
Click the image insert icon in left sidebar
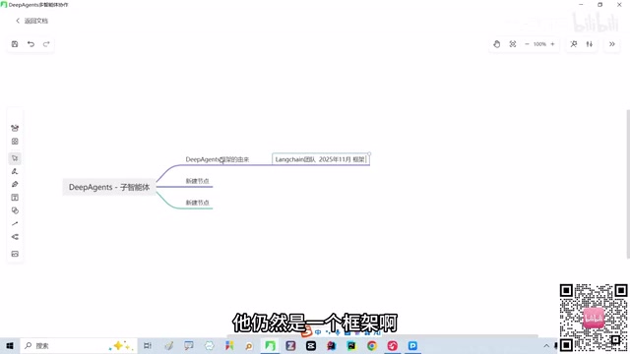[x=15, y=254]
